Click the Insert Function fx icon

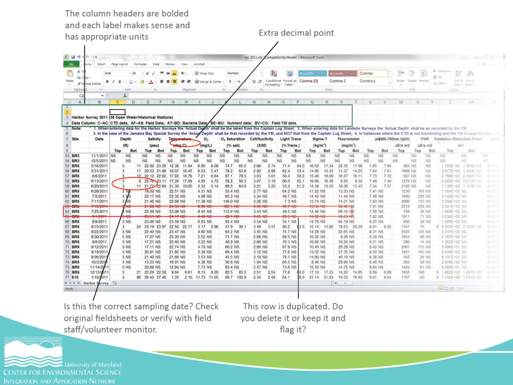point(125,96)
